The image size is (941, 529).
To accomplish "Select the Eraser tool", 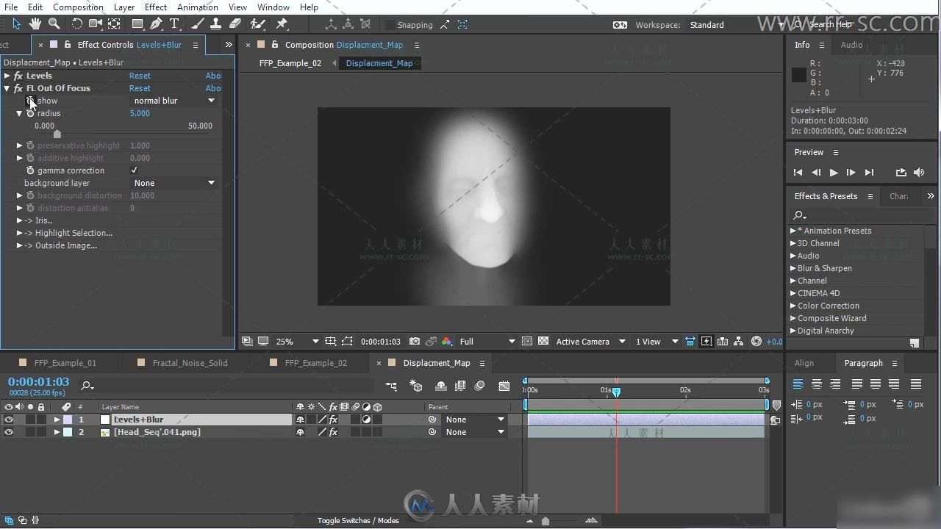I will tap(235, 24).
